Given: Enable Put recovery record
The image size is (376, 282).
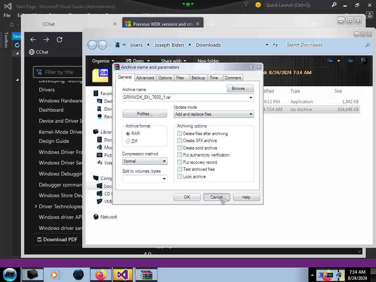Looking at the screenshot, I should click(180, 162).
